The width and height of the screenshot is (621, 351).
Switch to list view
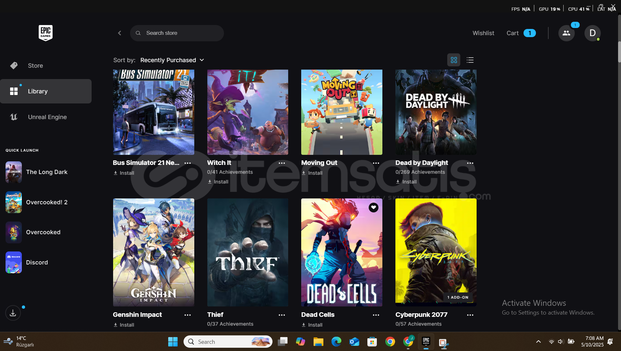470,60
